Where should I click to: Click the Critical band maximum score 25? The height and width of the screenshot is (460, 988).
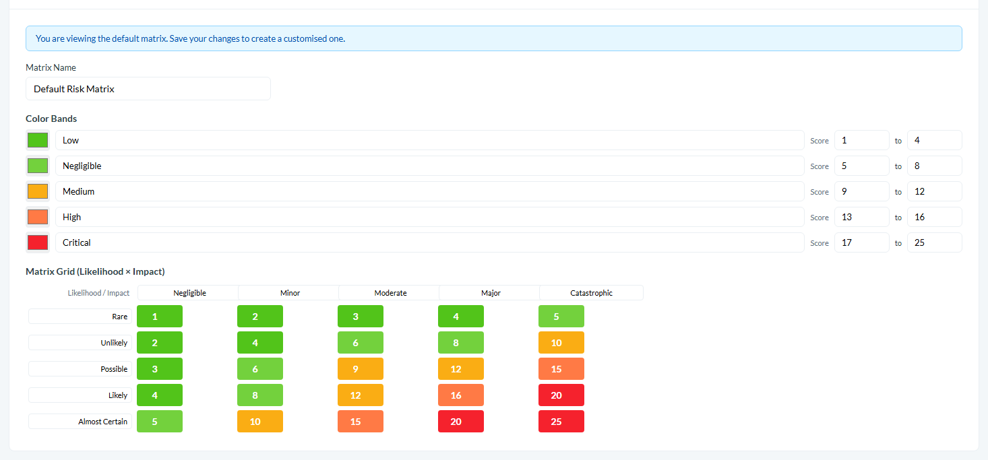click(935, 242)
